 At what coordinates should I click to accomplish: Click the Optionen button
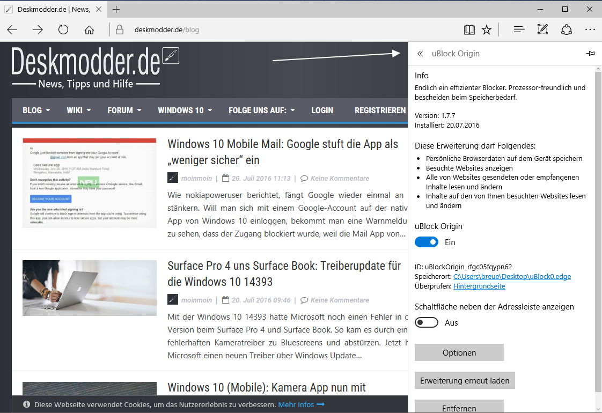tap(459, 352)
